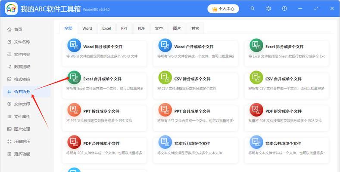Open the CSV 拆分成多个文件 title

click(192, 79)
